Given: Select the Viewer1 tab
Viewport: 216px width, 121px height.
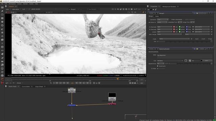Looking at the screenshot, I should (x=11, y=6).
